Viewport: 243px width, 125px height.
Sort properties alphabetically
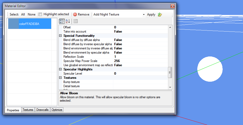point(68,21)
